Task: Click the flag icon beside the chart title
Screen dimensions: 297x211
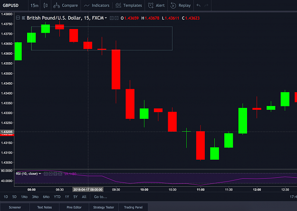Action: pos(23,18)
